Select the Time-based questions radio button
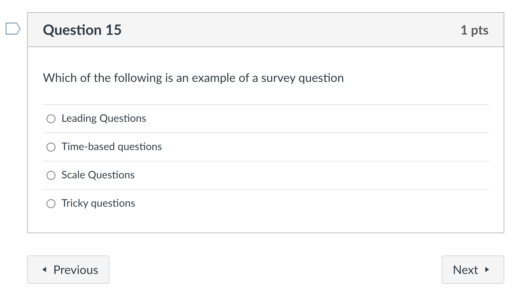The width and height of the screenshot is (512, 296). click(x=51, y=147)
